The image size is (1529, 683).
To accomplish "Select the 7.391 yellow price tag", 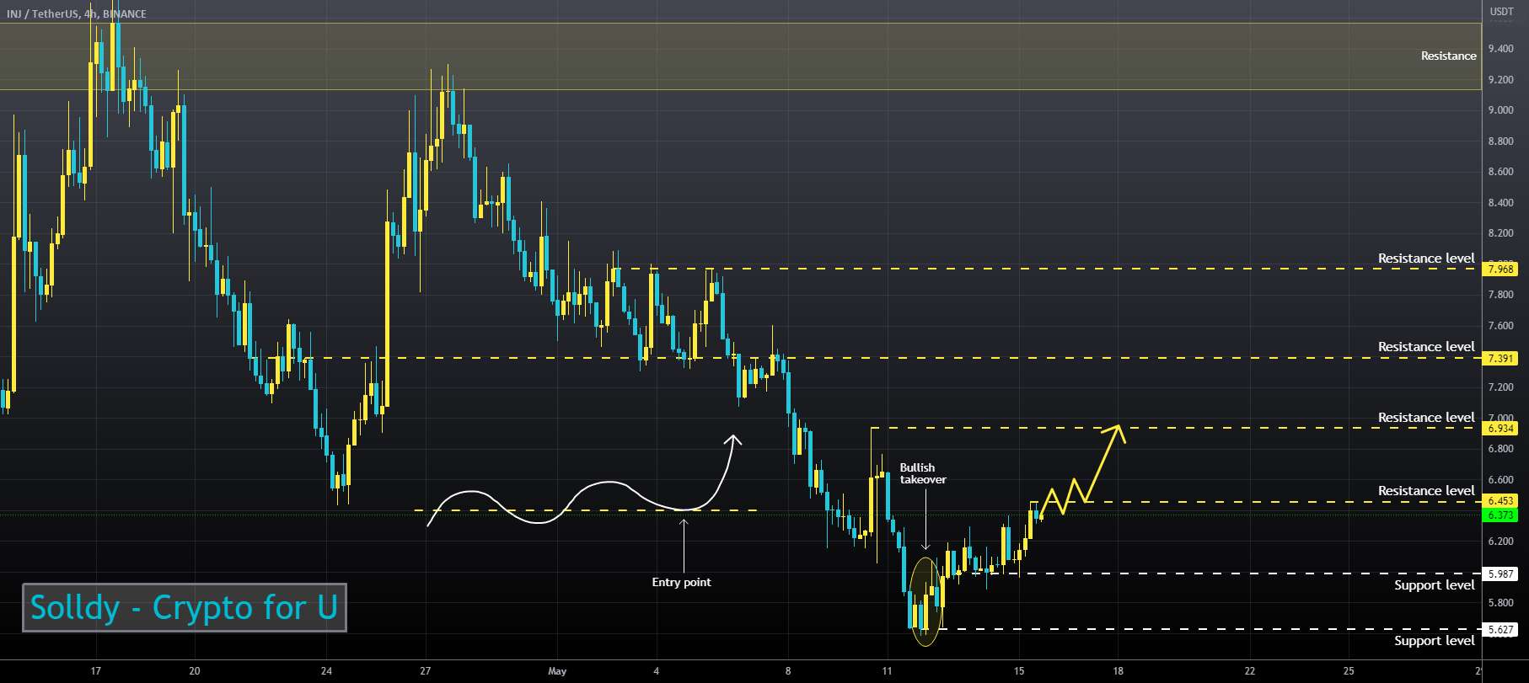I will tap(1500, 358).
